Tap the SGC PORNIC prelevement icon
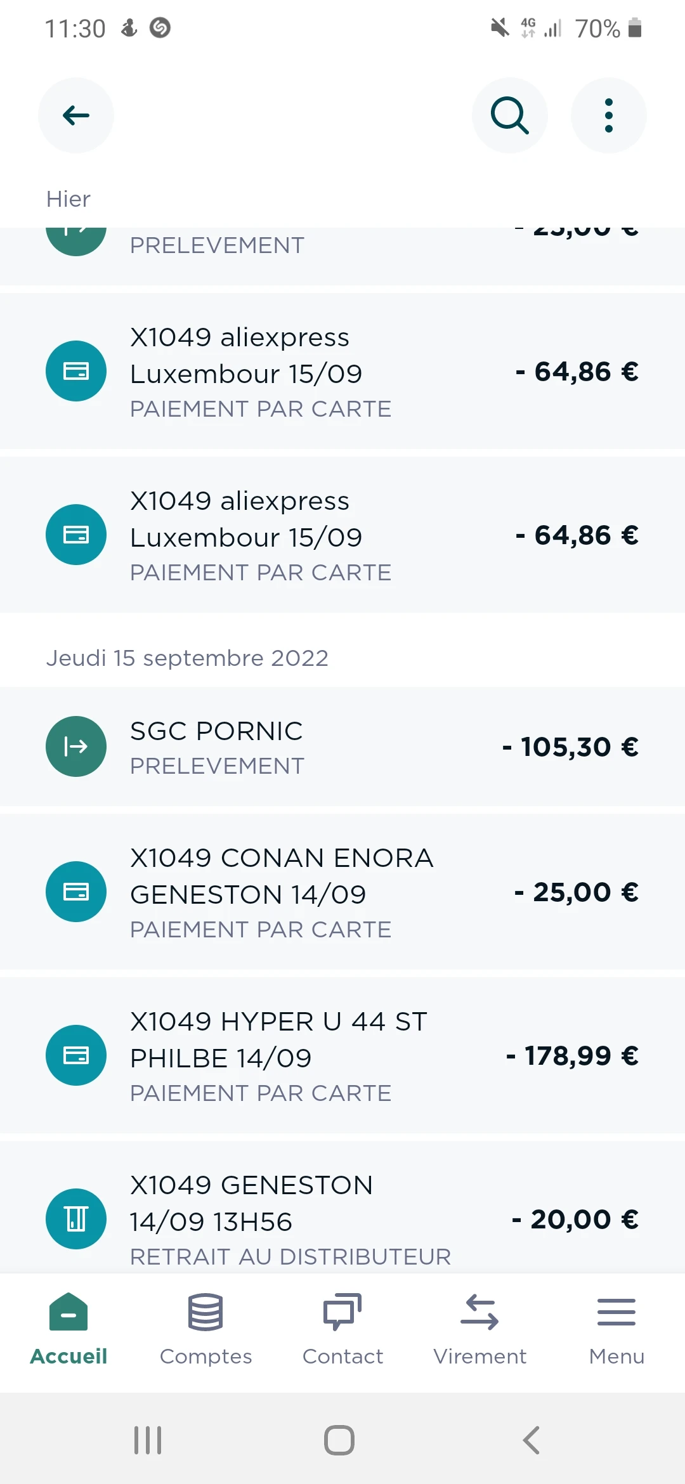 (x=76, y=746)
